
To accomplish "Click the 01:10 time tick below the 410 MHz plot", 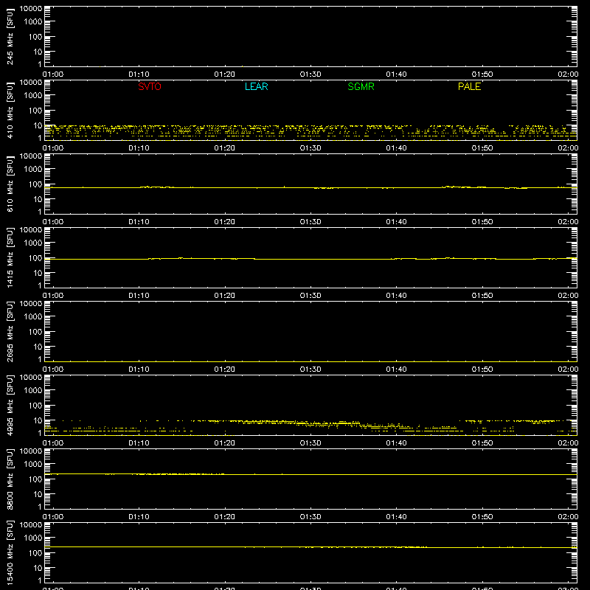I will [139, 148].
